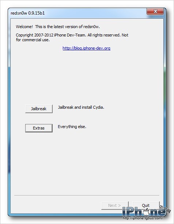This screenshot has height=224, width=174.
Task: Click the grayed-out Next button
Action: click(x=115, y=205)
